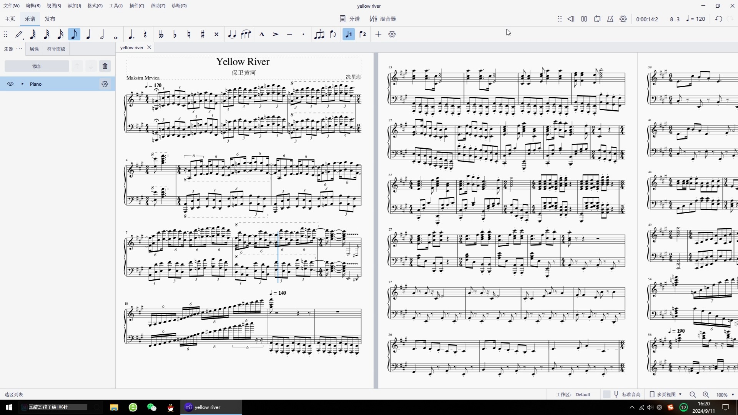Select the eighth note duration
738x415 pixels.
pos(74,34)
